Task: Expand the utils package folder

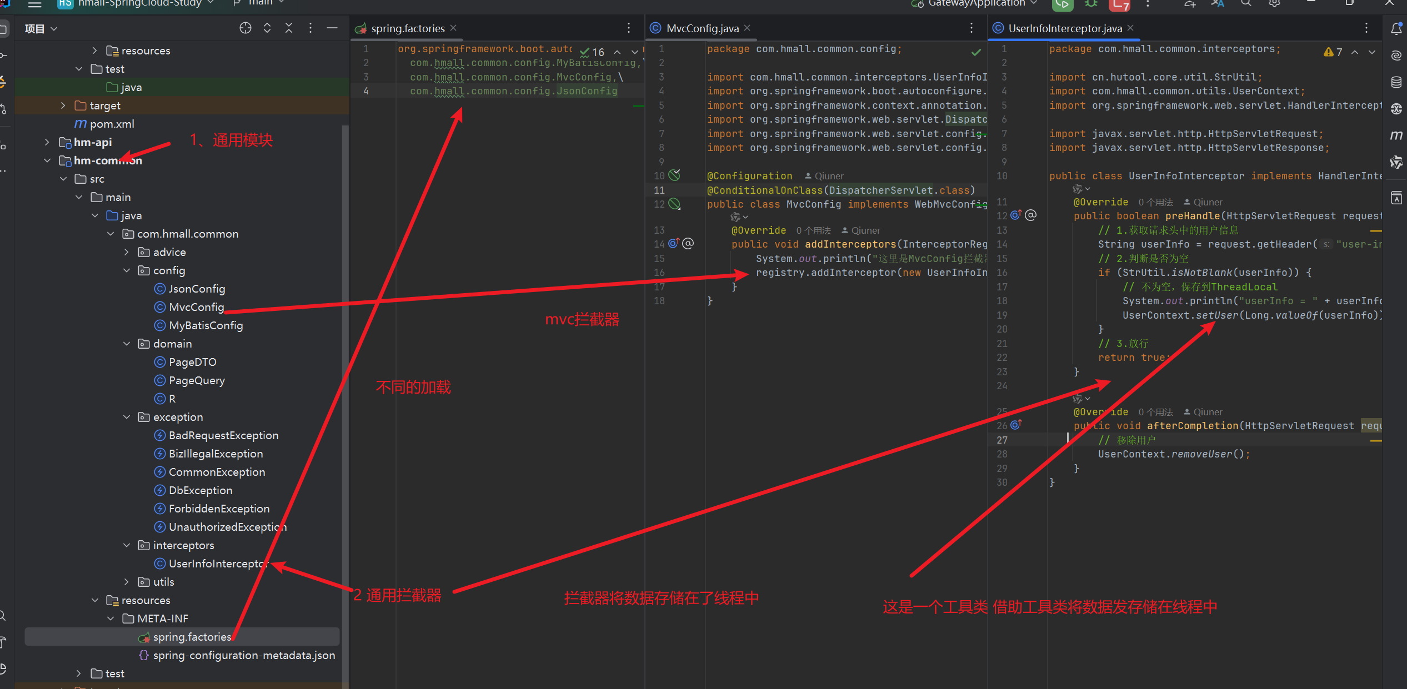Action: pos(127,582)
